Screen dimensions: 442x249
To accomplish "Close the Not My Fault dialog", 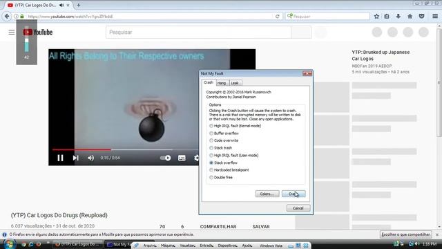I will tap(307, 73).
